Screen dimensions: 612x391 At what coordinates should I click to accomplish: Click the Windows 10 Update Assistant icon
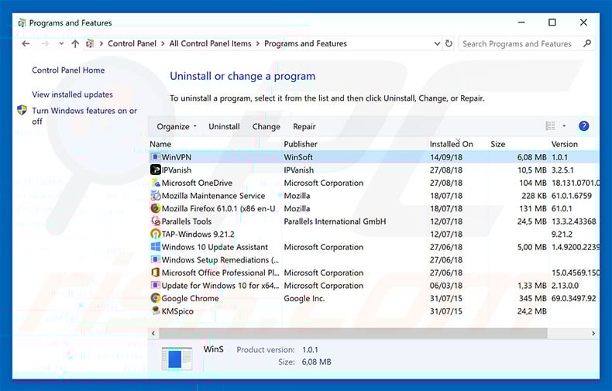pos(156,247)
